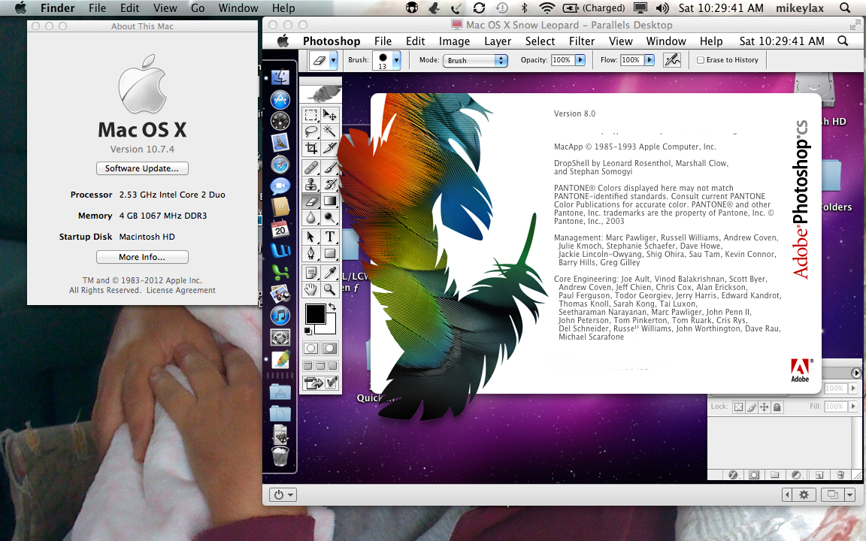Viewport: 866px width, 541px height.
Task: Select the Zoom tool
Action: [330, 289]
